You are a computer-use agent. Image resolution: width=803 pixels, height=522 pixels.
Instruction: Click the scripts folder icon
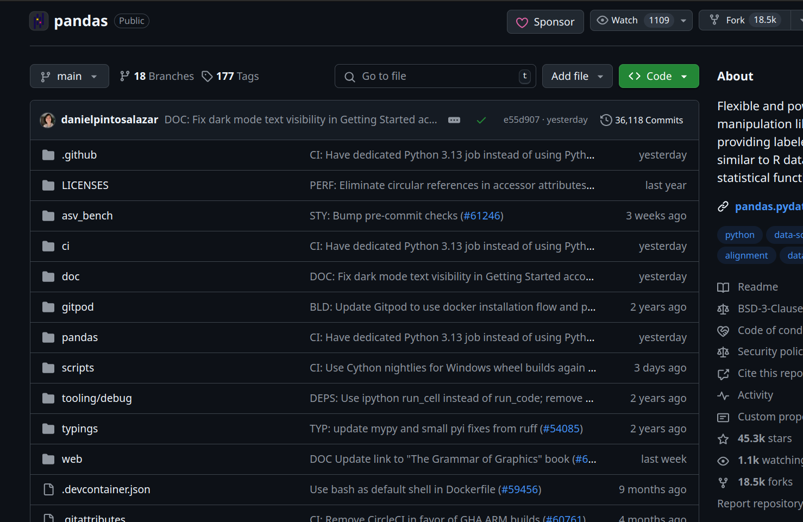[48, 368]
